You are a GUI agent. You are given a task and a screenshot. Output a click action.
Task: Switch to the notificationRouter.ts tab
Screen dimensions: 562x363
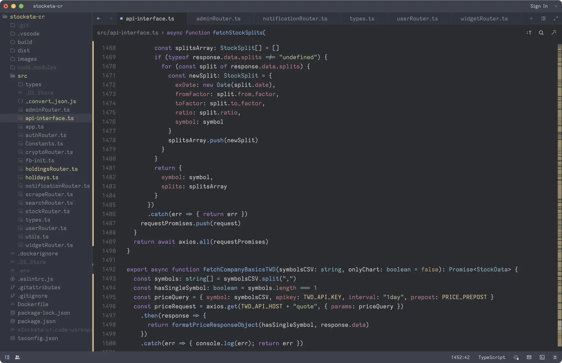[x=295, y=19]
